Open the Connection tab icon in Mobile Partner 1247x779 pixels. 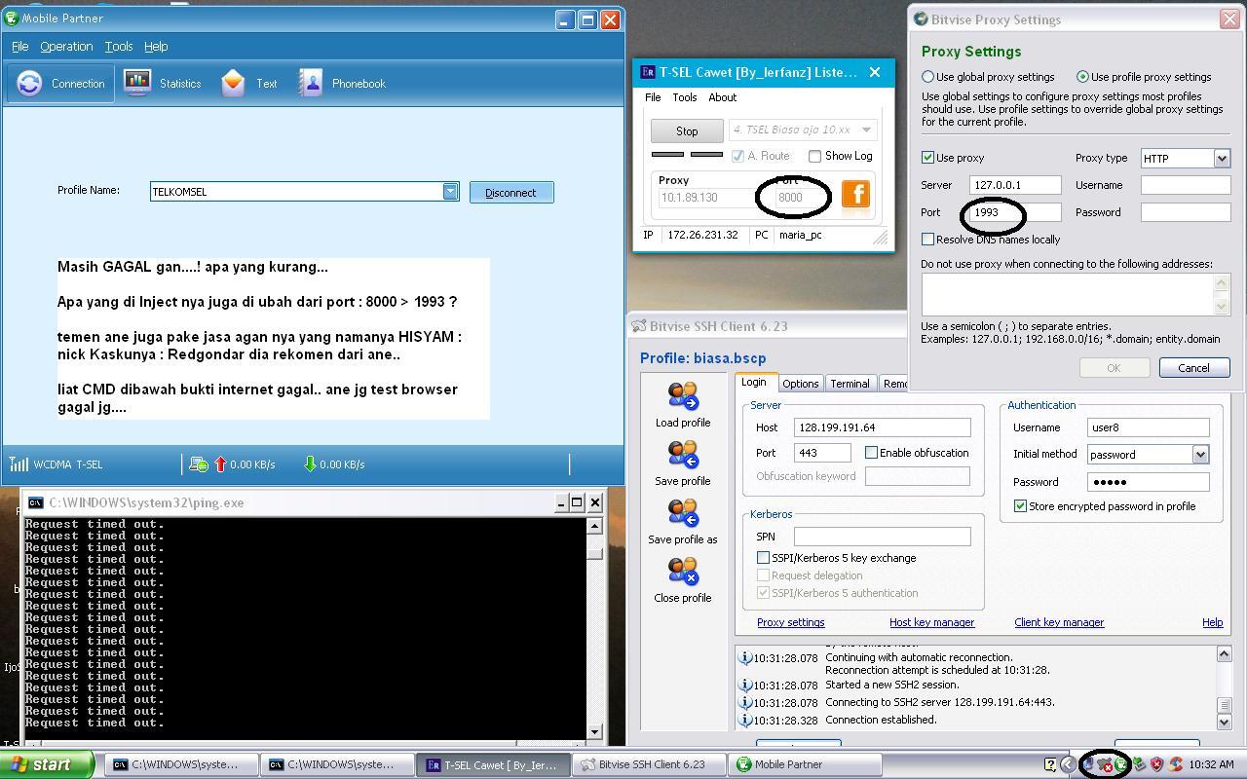(30, 84)
